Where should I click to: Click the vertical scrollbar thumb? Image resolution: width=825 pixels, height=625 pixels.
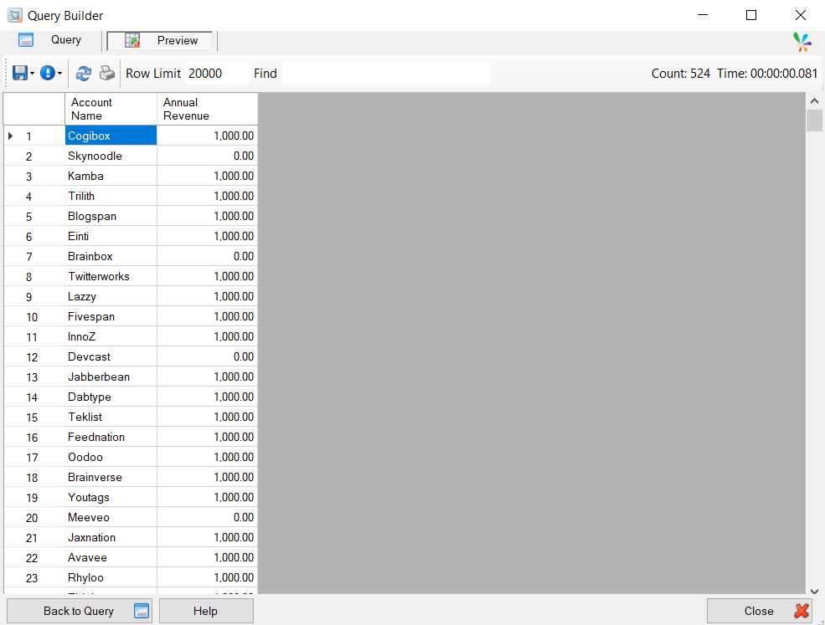coord(814,120)
